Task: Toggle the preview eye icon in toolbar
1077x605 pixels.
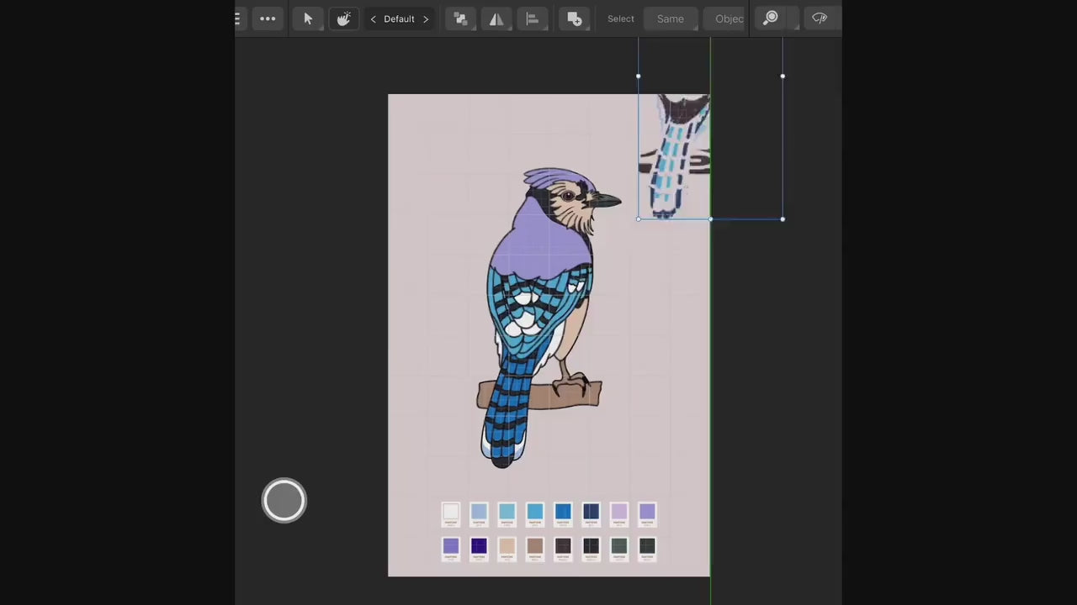Action: point(820,18)
